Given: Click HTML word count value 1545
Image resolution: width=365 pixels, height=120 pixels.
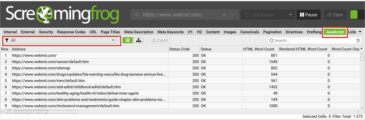Looking at the screenshot, I should [x=273, y=62].
